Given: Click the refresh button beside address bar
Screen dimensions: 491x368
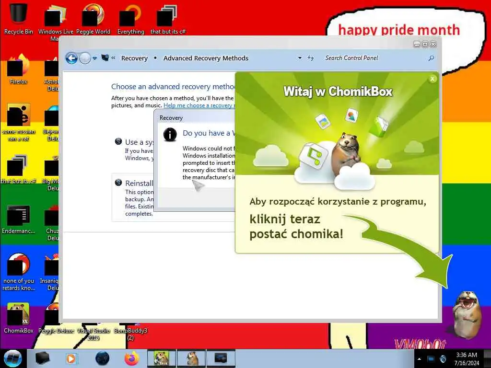Looking at the screenshot, I should click(x=310, y=58).
